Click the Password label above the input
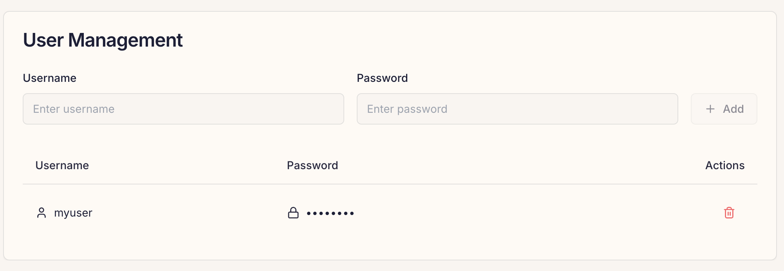 point(382,78)
